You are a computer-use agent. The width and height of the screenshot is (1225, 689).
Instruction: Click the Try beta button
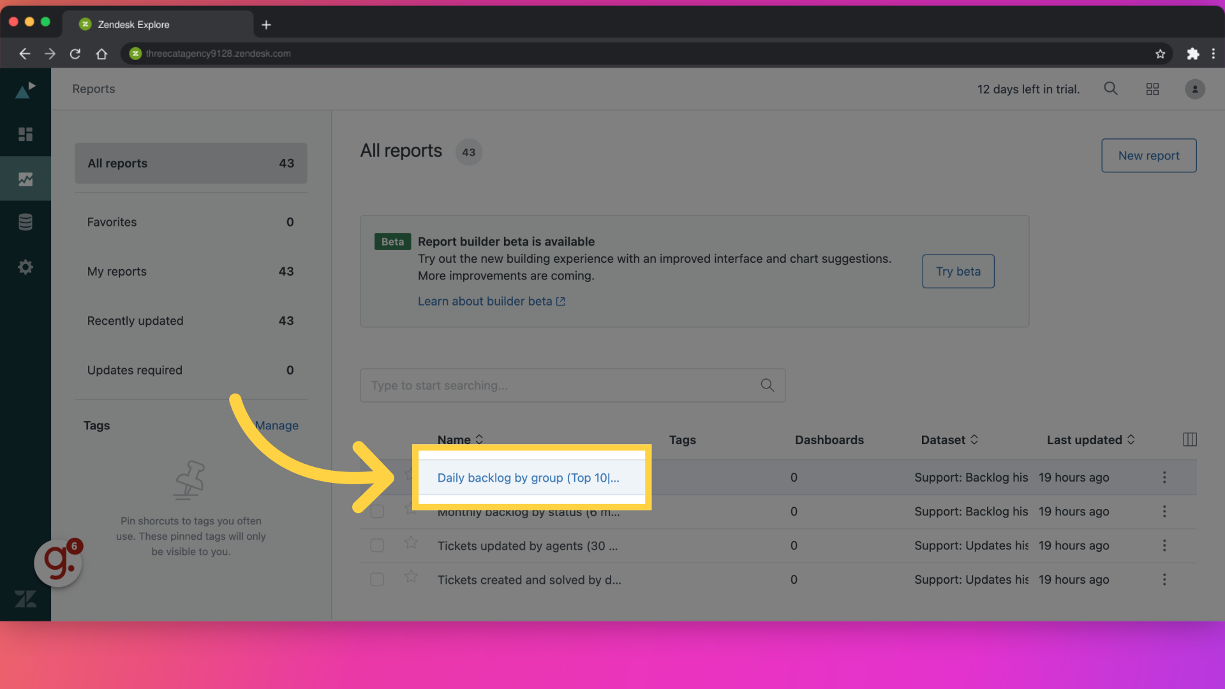(x=958, y=271)
